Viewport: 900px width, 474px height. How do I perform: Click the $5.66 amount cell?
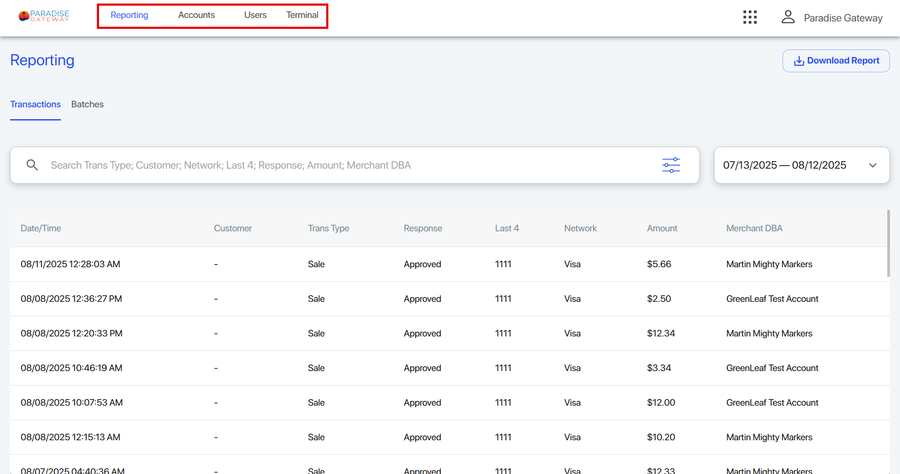(x=659, y=264)
